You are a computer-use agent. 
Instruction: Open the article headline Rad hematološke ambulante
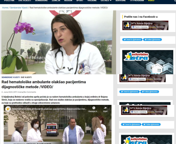(44, 84)
